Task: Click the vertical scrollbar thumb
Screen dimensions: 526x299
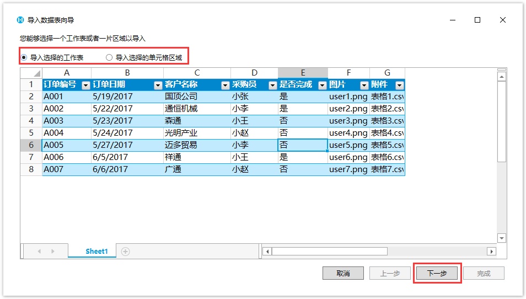Action: (x=502, y=121)
